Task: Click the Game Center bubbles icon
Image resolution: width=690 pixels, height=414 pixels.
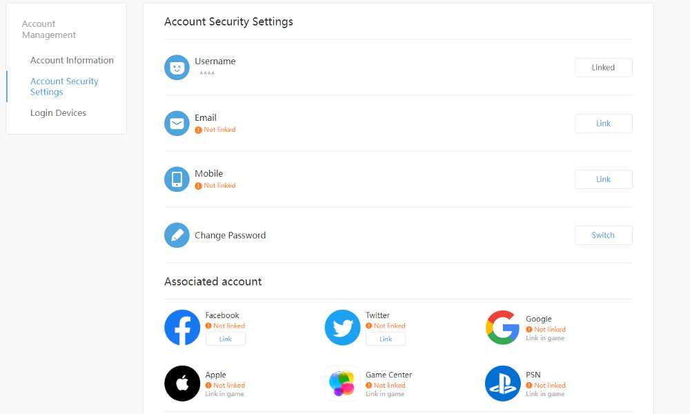Action: click(342, 383)
